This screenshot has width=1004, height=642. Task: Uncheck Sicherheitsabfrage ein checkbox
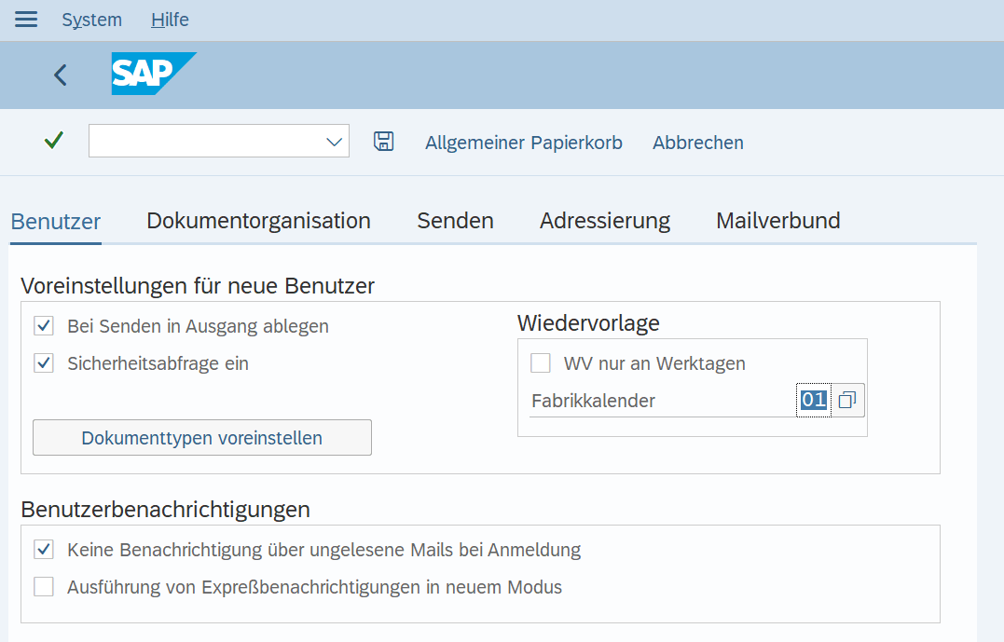(44, 362)
